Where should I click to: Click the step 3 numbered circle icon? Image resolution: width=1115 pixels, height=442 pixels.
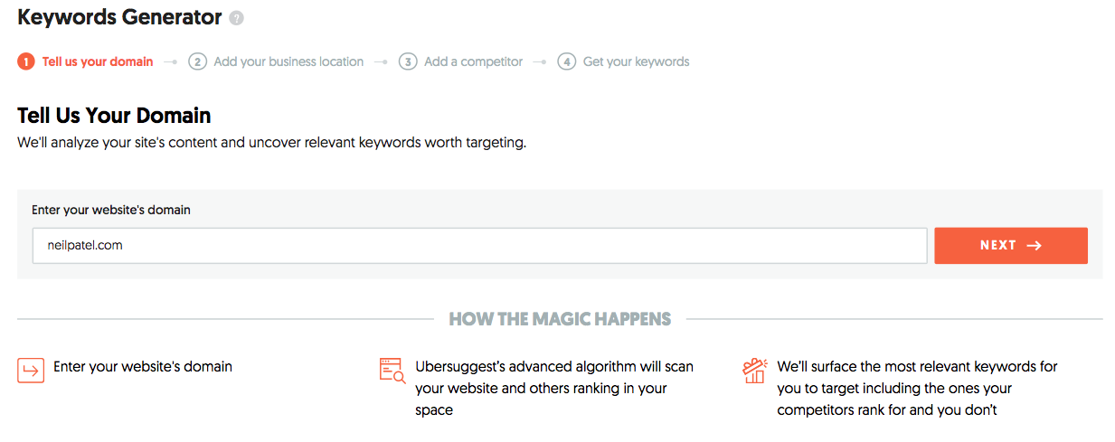click(x=408, y=61)
